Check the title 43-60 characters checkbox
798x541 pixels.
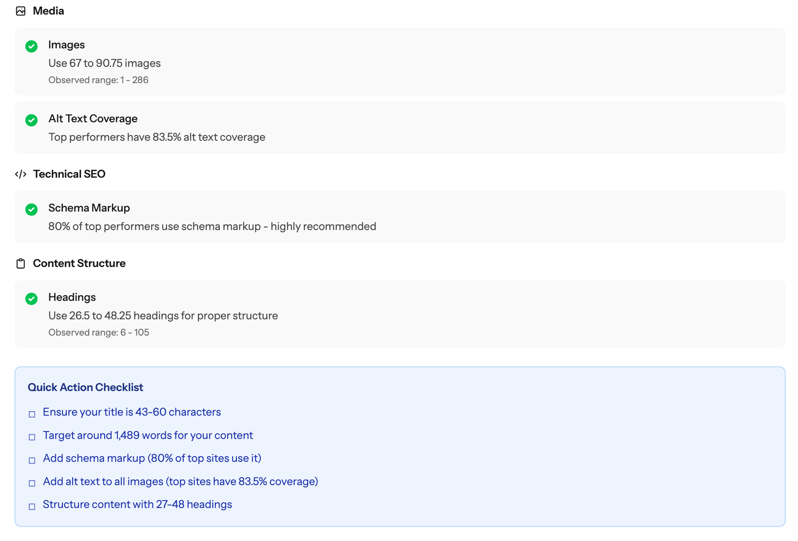32,414
